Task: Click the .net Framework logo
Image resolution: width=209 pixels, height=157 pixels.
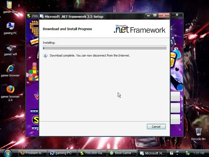Action: (x=140, y=29)
